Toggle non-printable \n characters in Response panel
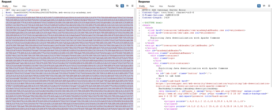The height and width of the screenshot is (110, 272). (x=264, y=6)
